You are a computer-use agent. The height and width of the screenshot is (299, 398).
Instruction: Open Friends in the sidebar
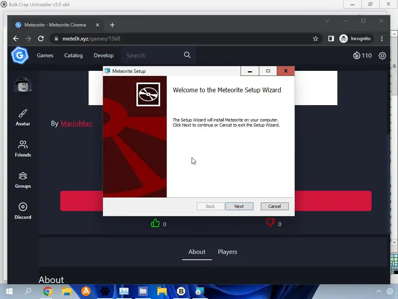click(x=23, y=149)
